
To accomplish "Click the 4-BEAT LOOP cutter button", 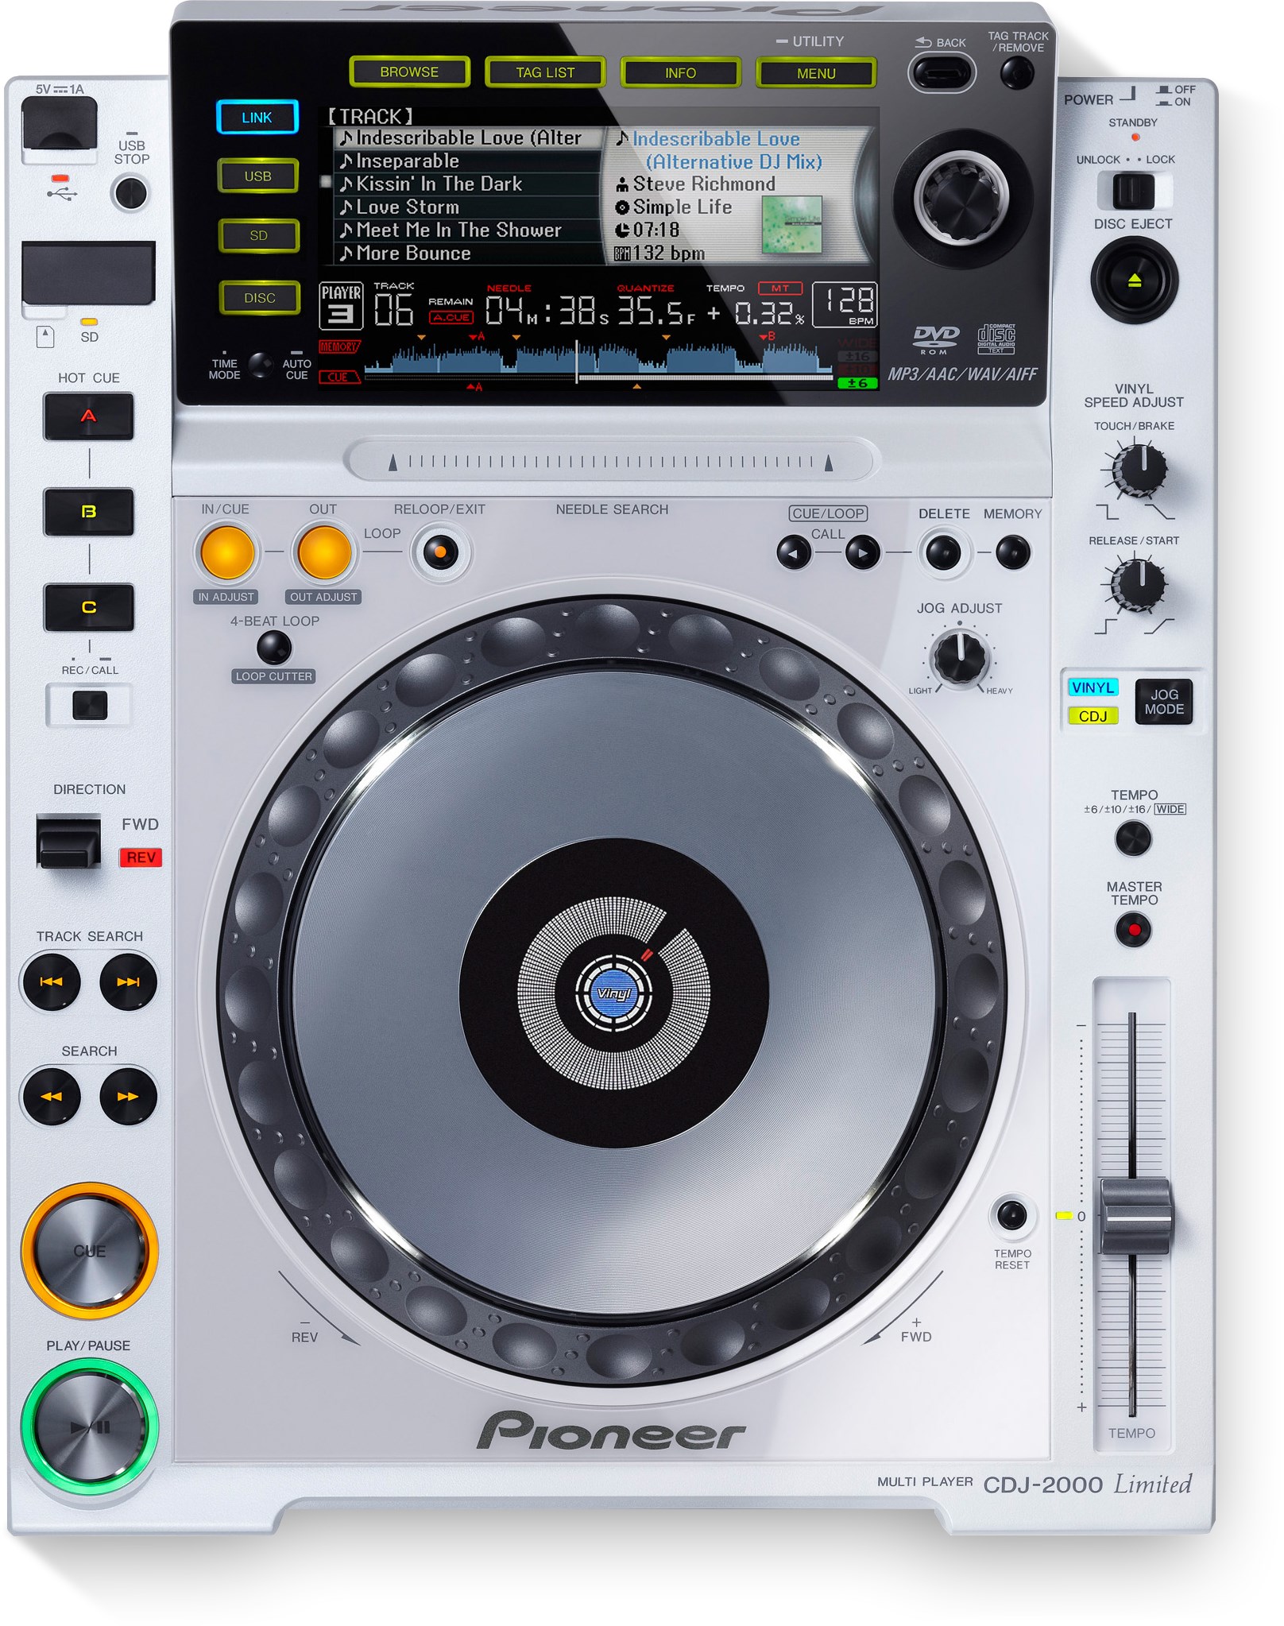I will (x=274, y=648).
